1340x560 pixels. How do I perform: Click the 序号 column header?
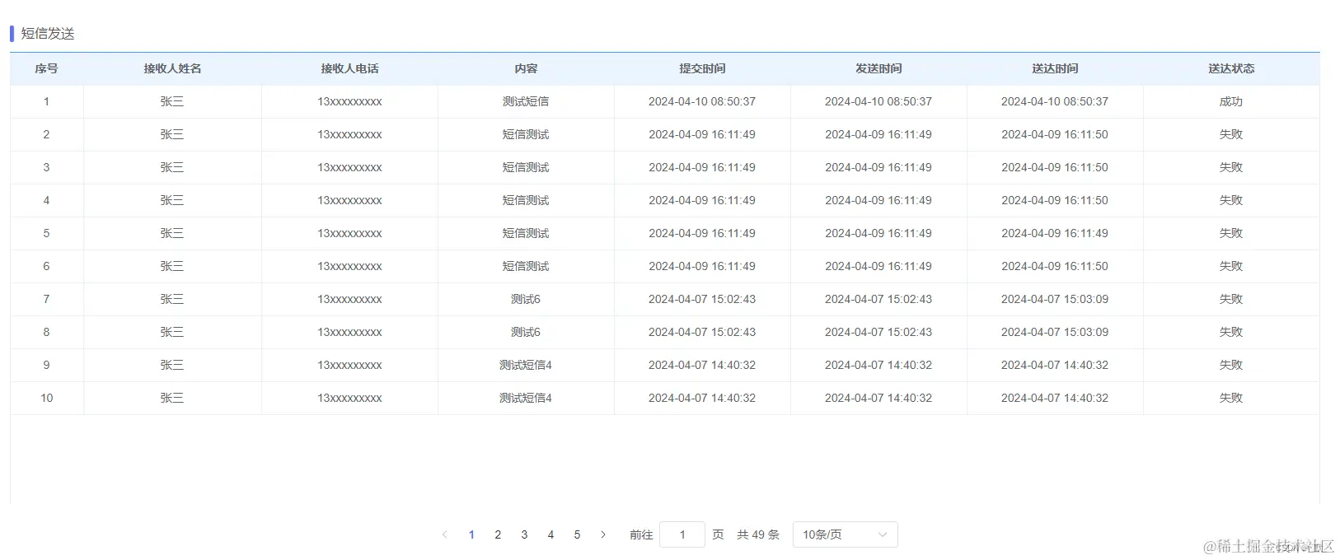46,68
